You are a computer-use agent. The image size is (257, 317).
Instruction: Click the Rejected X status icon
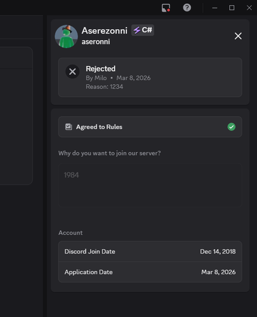[72, 72]
